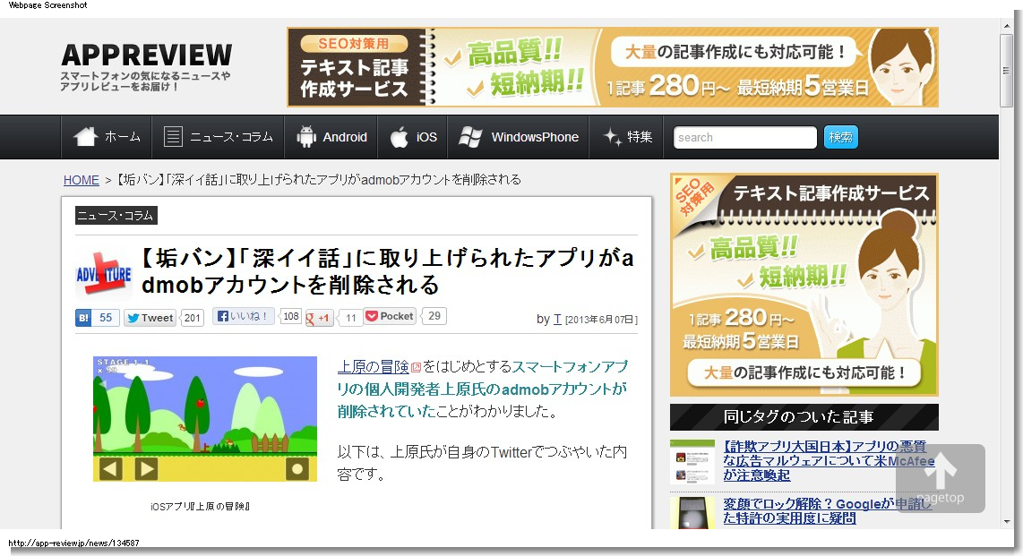The image size is (1023, 556).
Task: Open the WindowsPhone menu item
Action: coord(518,137)
